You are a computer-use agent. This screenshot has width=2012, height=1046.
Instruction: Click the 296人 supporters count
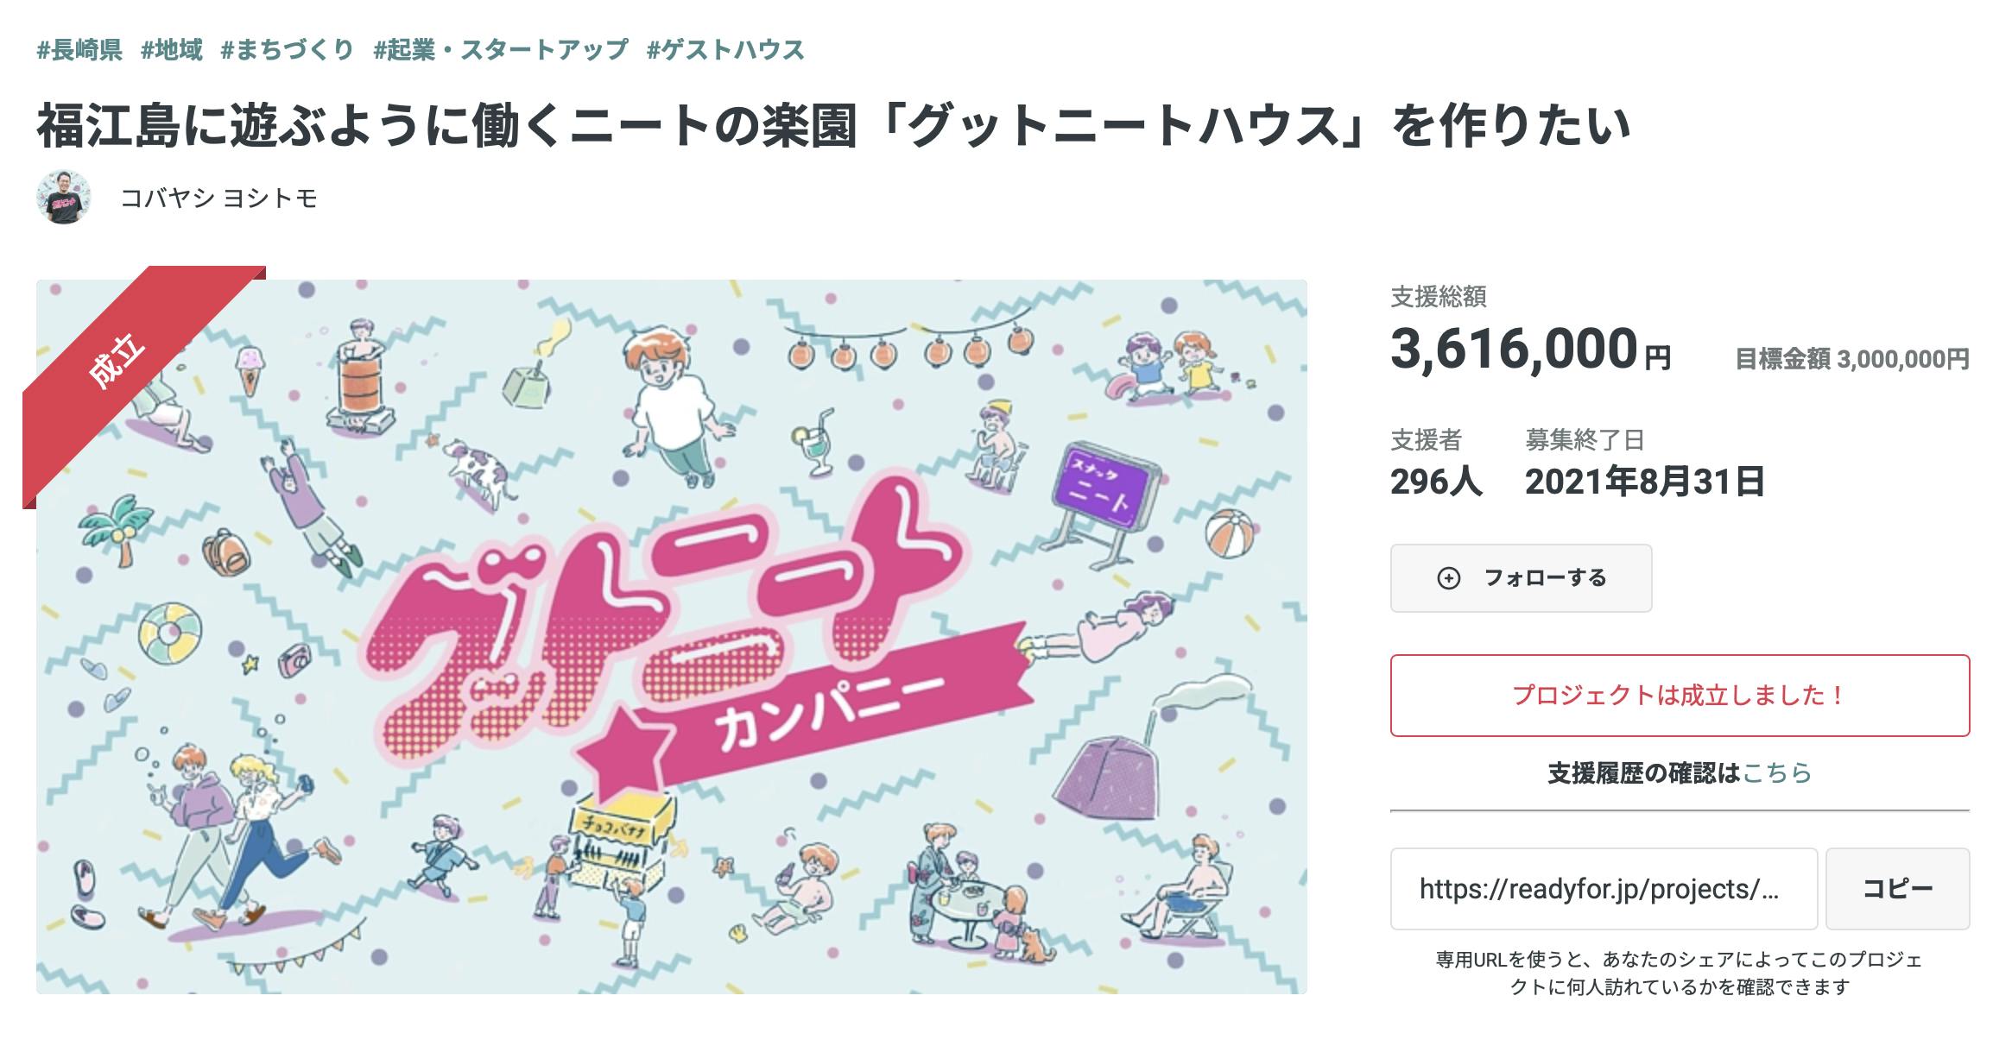tap(1436, 482)
